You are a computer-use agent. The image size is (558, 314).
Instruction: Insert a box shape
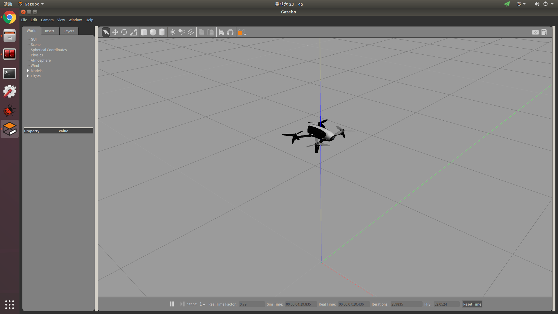(144, 32)
